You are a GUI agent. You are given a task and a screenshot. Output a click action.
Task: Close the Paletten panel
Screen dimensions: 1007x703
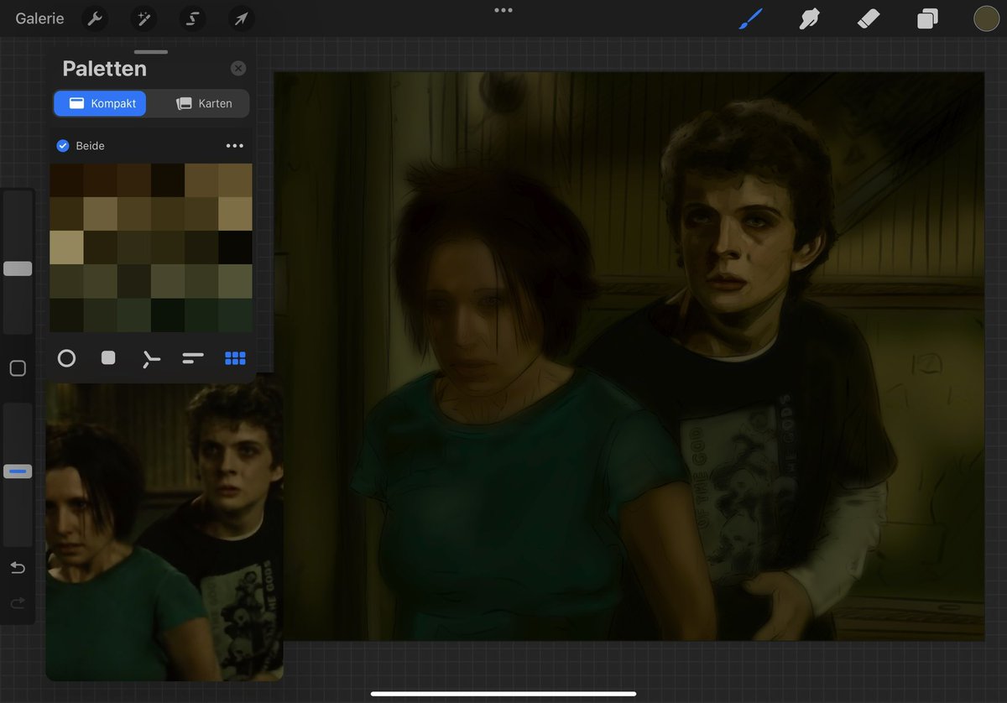[x=238, y=69]
